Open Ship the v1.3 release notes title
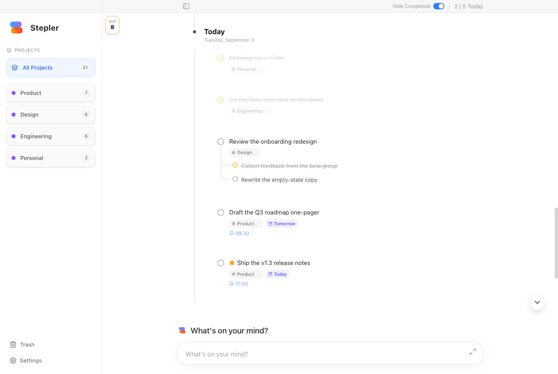The height and width of the screenshot is (374, 558). pos(274,263)
